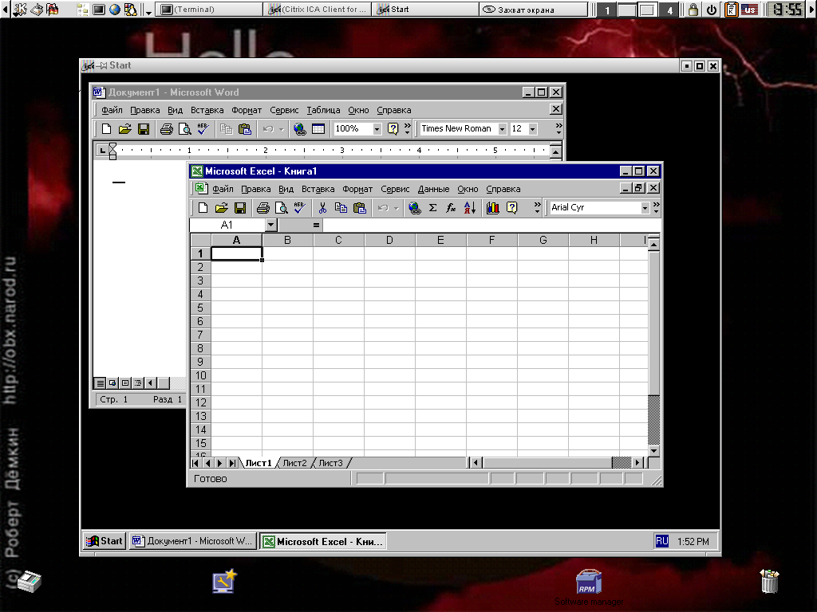Screen dimensions: 817x612
Task: Open the Данные menu in Excel
Action: point(433,190)
